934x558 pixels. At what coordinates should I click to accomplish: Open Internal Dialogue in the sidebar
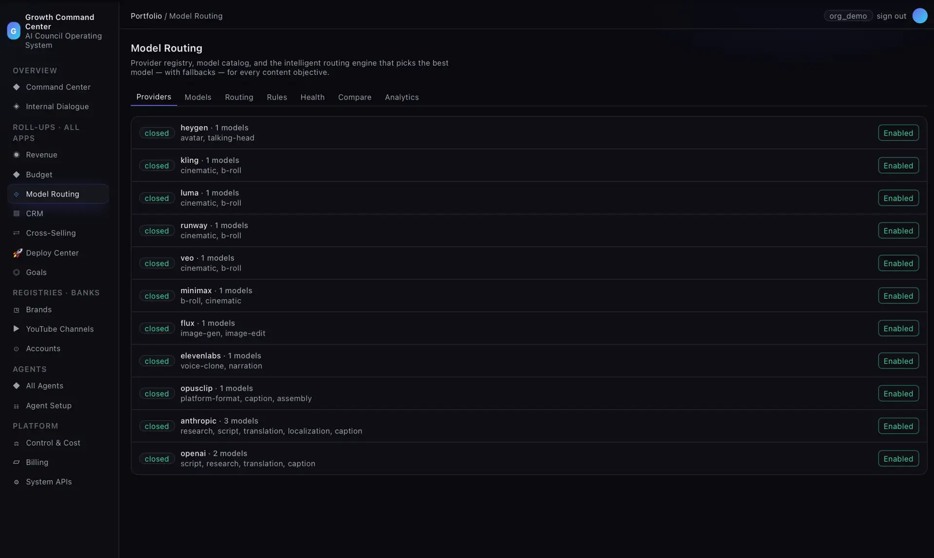[58, 107]
